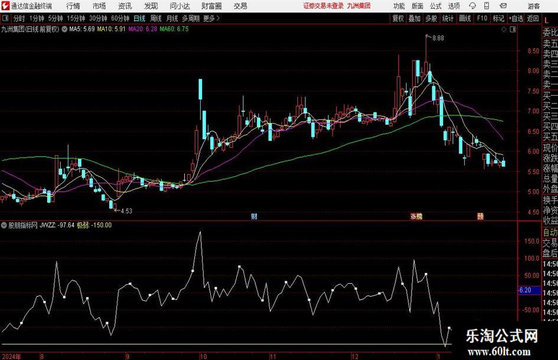Click the 通达信 red logo icon
Screen dimensions: 558x360
[6, 6]
